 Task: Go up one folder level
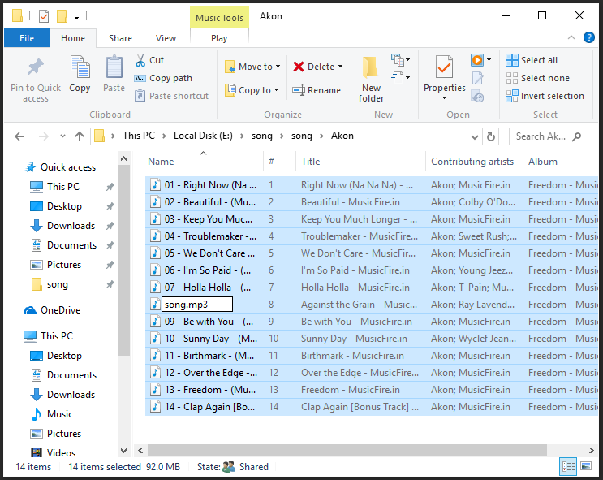80,136
